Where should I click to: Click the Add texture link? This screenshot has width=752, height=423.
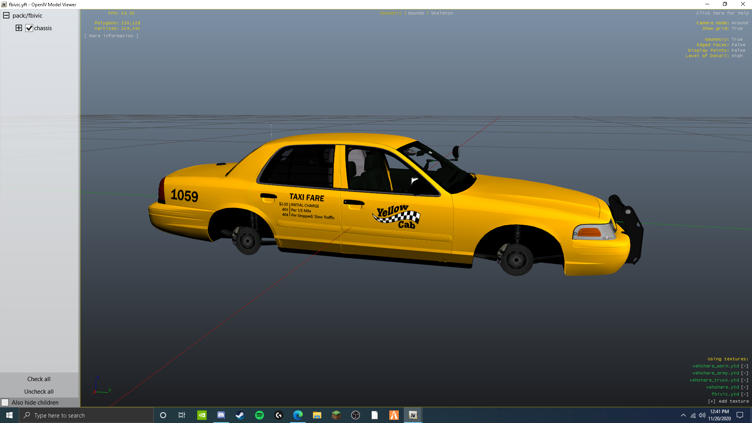coord(728,401)
